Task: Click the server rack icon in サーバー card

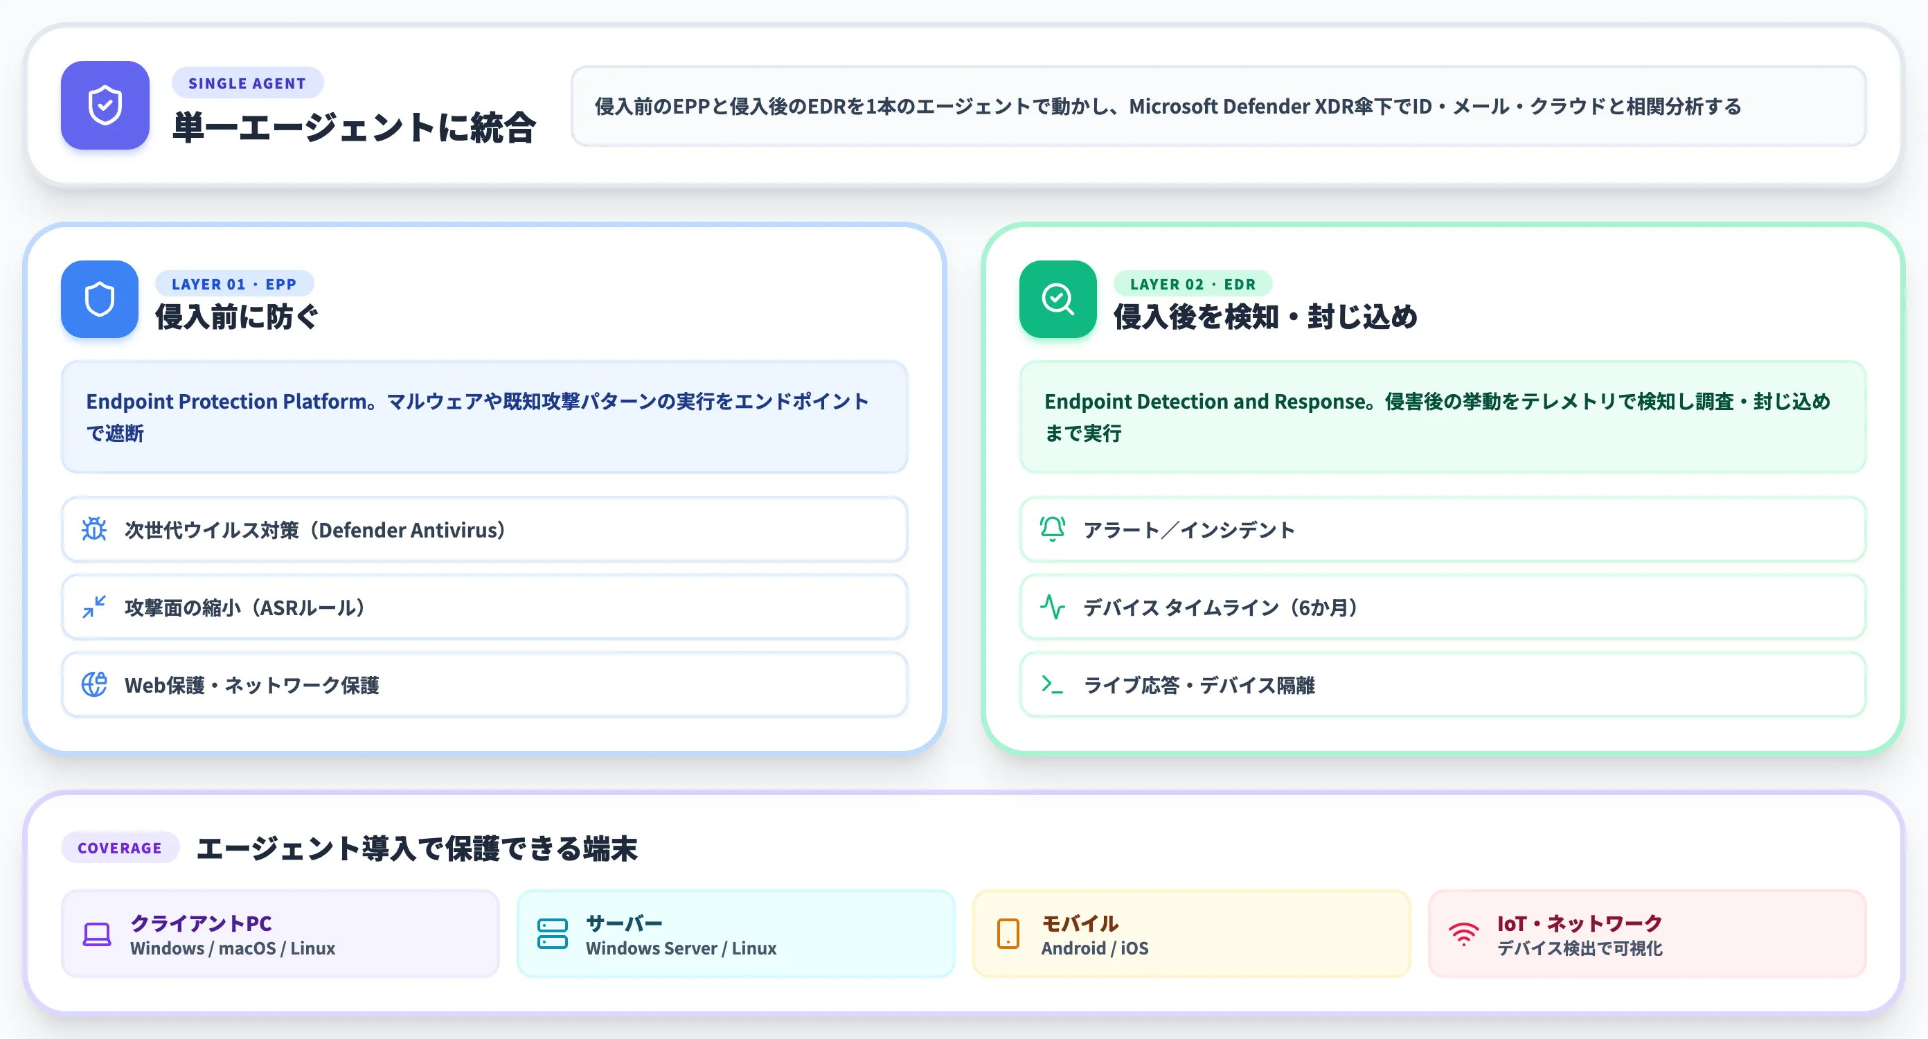Action: pyautogui.click(x=553, y=934)
